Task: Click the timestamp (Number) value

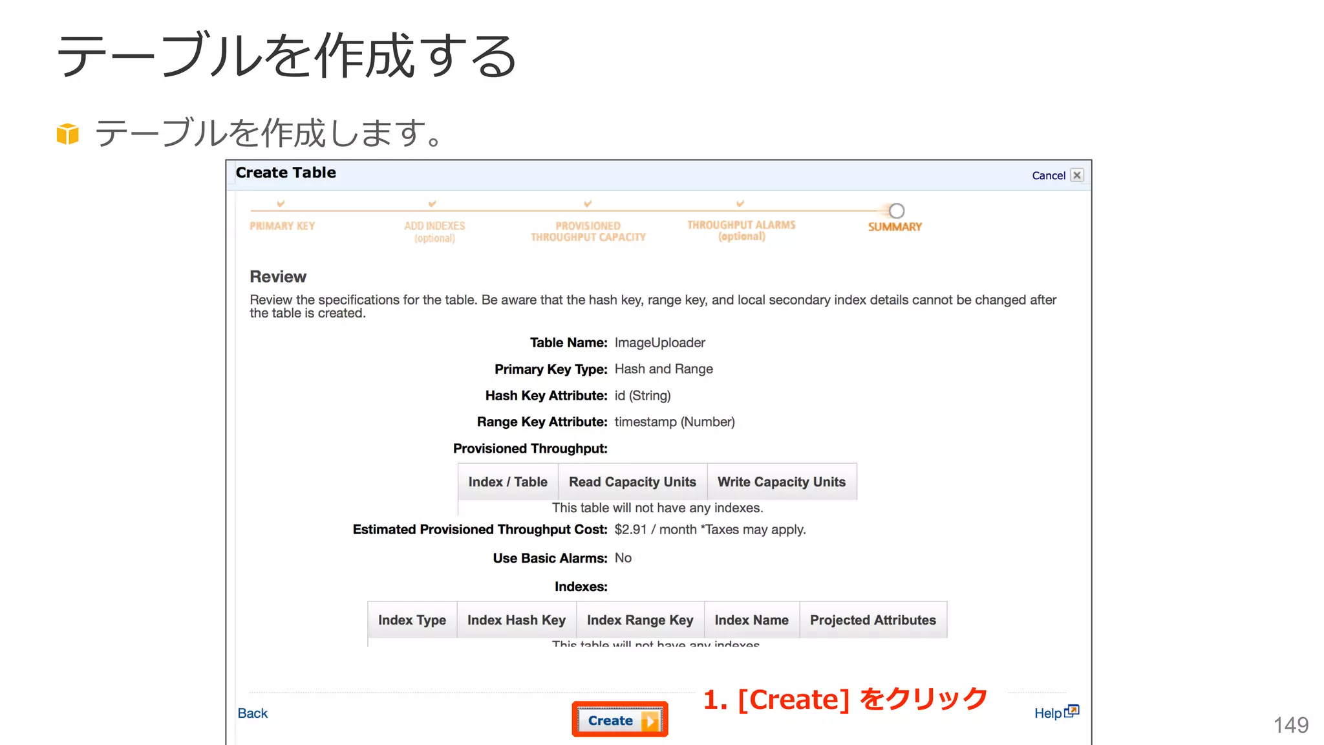Action: (x=674, y=422)
